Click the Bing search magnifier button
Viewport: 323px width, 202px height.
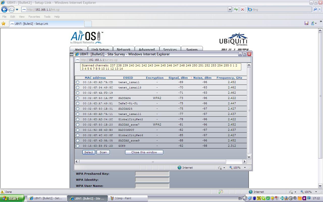[x=315, y=9]
